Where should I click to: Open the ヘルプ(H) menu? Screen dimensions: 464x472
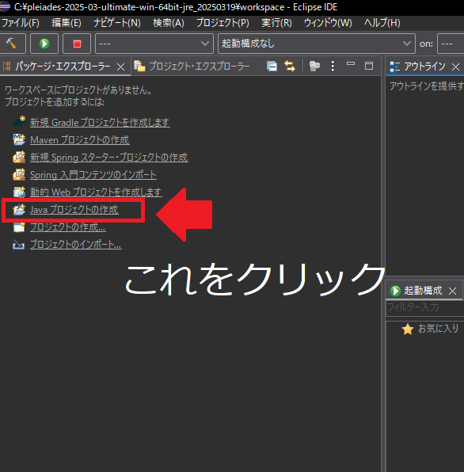point(382,23)
